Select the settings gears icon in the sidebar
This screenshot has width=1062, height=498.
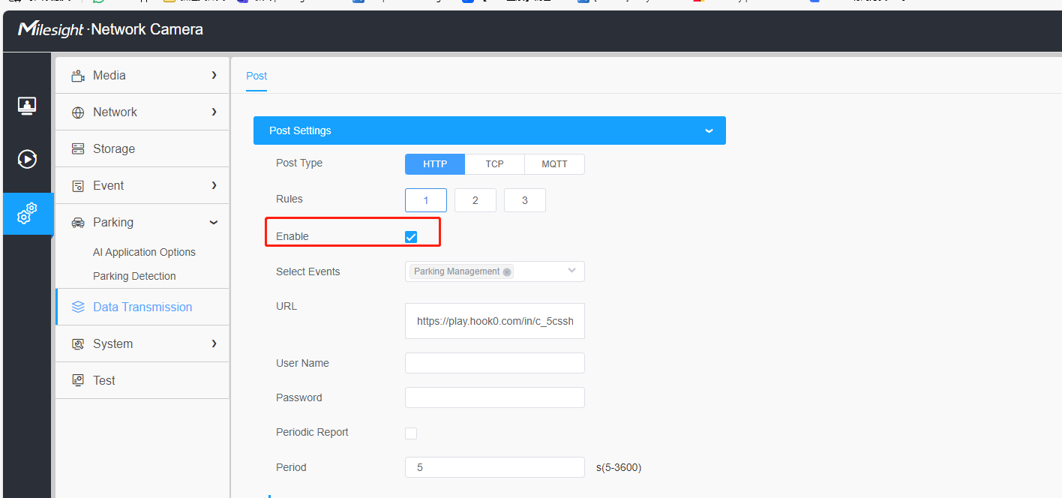[x=28, y=214]
